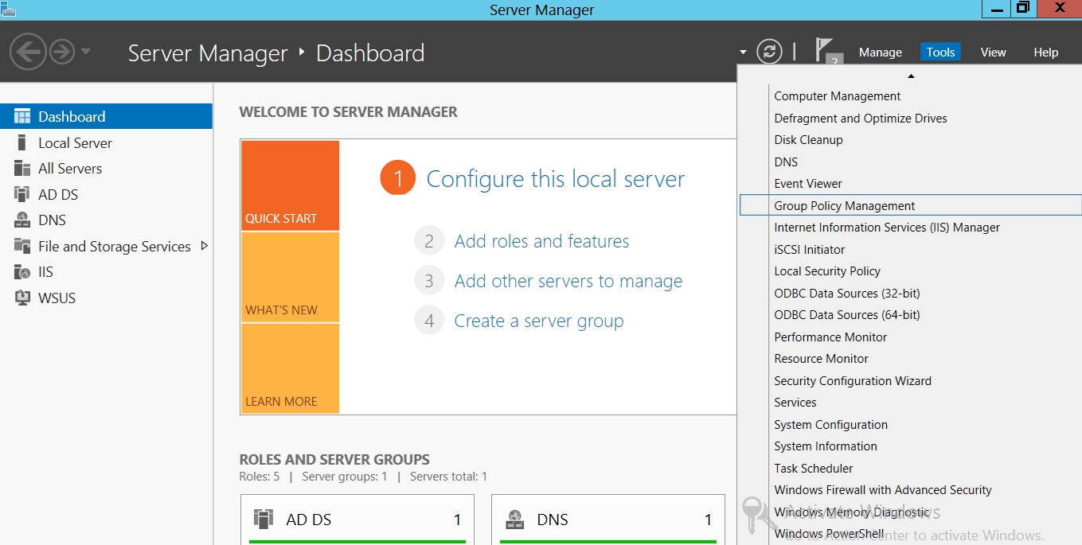Click the Refresh icon in the header
This screenshot has width=1082, height=545.
769,52
